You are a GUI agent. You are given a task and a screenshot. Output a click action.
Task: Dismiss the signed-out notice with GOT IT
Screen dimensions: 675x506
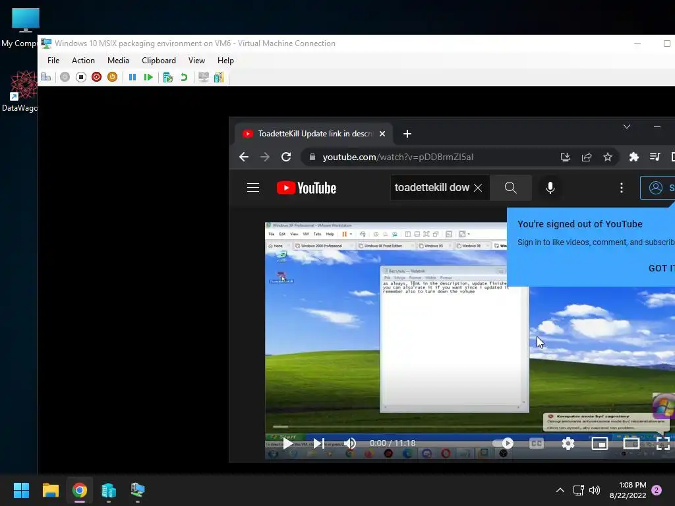(662, 268)
